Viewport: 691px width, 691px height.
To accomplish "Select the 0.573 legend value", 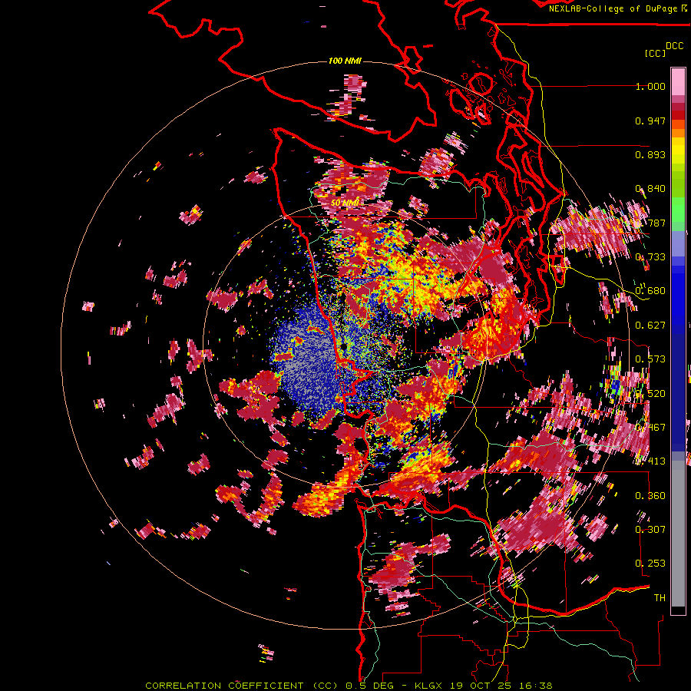I will click(x=650, y=359).
